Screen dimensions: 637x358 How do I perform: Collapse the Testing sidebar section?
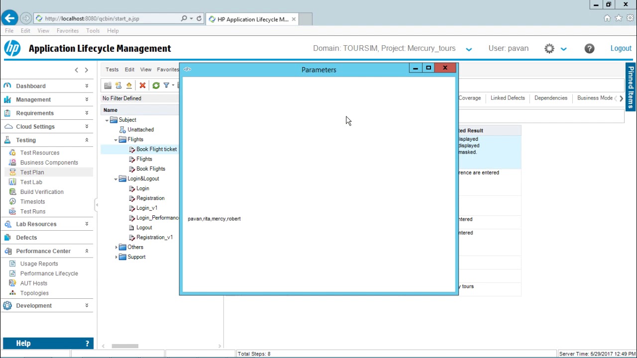coord(87,140)
